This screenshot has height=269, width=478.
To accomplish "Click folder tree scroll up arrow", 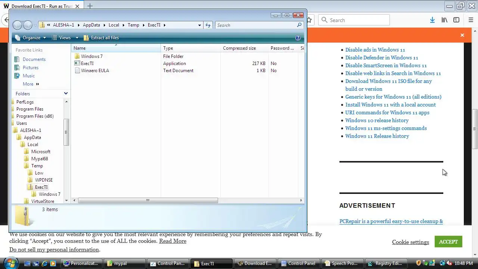I will click(x=66, y=102).
